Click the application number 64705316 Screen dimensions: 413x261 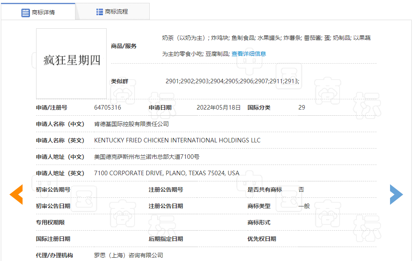click(107, 108)
